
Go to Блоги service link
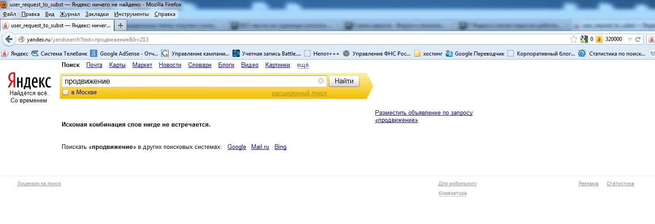[x=226, y=65]
